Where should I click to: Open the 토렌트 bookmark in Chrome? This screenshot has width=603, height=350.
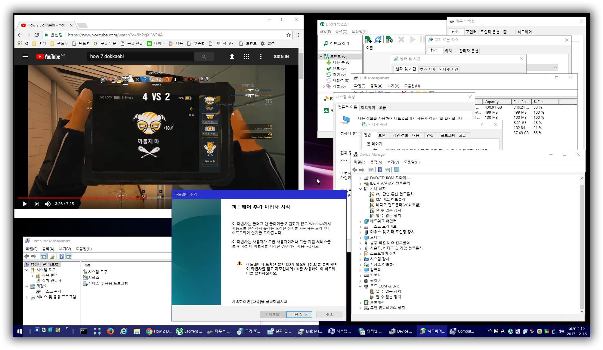tap(248, 43)
